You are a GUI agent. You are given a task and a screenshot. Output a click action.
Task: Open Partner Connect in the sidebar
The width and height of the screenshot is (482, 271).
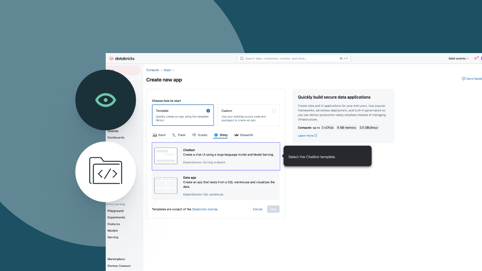tap(119, 266)
